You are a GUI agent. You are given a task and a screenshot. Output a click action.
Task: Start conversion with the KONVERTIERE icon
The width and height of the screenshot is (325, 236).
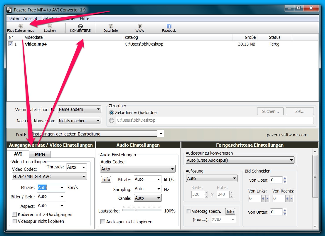[x=80, y=26]
